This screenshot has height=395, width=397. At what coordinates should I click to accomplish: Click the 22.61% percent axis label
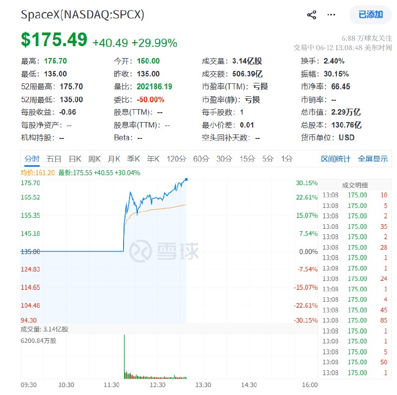click(307, 197)
